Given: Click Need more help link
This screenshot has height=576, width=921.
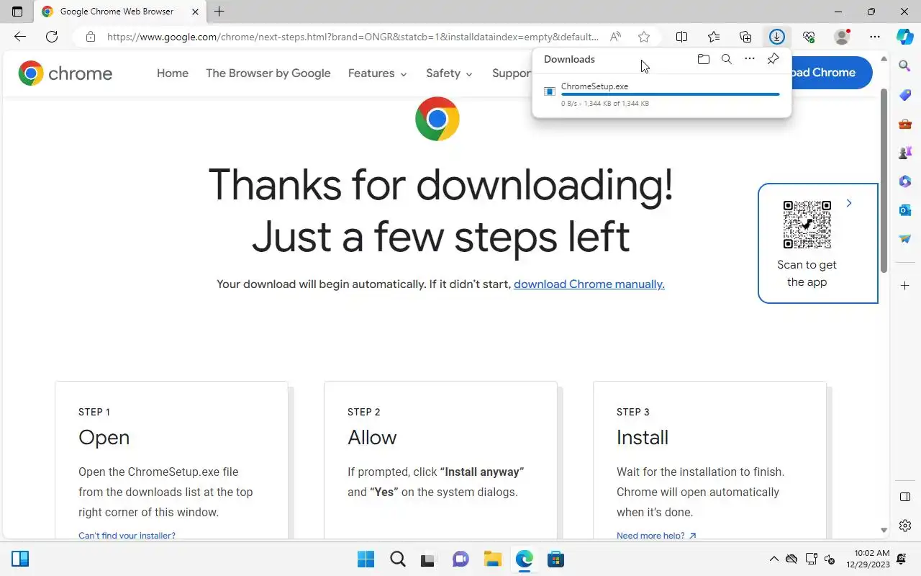Looking at the screenshot, I should click(x=656, y=535).
